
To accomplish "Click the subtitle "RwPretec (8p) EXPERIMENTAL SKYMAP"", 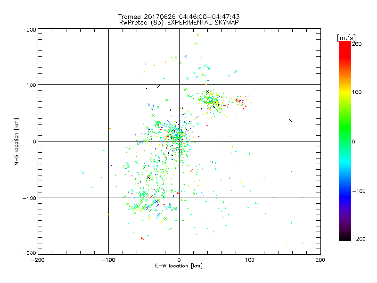I will [179, 23].
